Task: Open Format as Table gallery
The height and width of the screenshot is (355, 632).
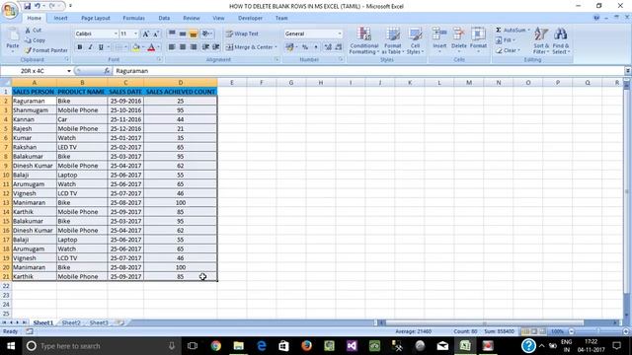Action: coord(393,40)
